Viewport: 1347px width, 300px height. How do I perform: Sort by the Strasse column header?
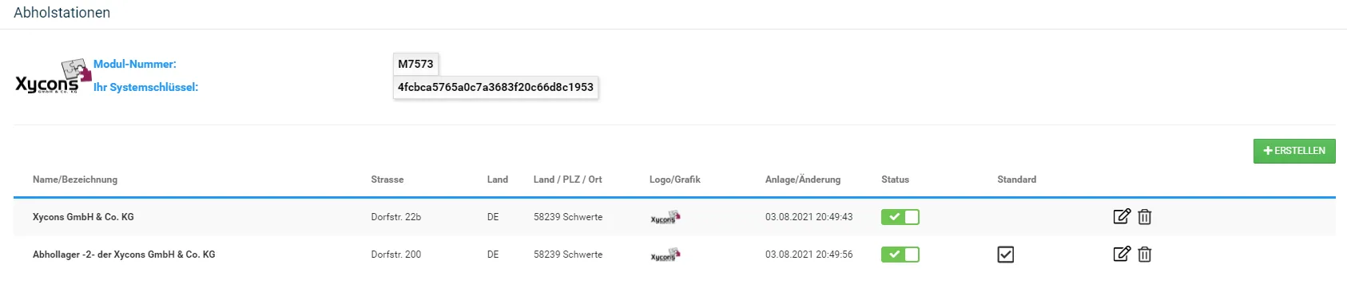pos(387,180)
